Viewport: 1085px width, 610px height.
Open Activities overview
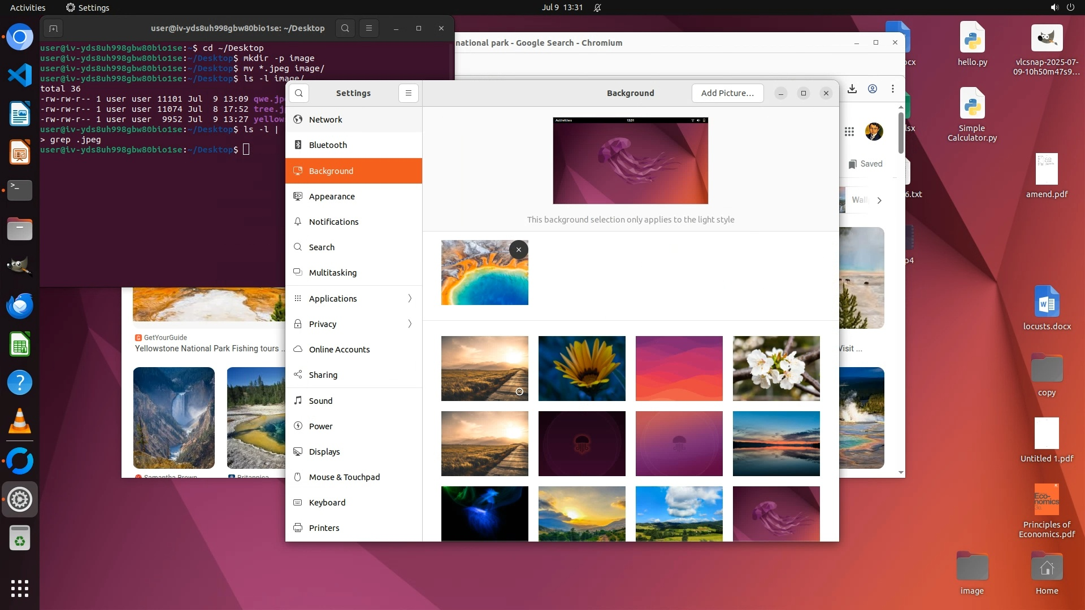pos(28,7)
